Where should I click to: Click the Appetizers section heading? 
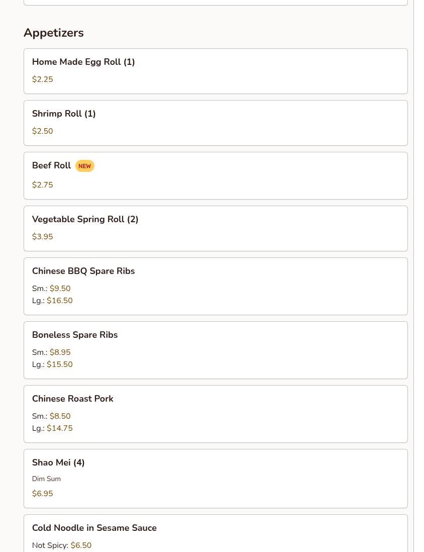pos(54,33)
